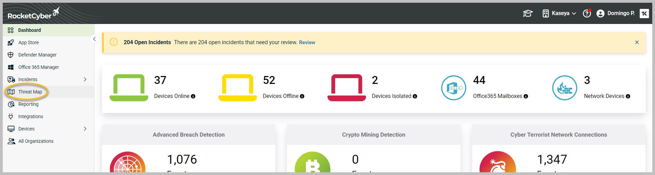Image resolution: width=655 pixels, height=175 pixels.
Task: Click the Network Devices firewall icon
Action: click(x=564, y=88)
